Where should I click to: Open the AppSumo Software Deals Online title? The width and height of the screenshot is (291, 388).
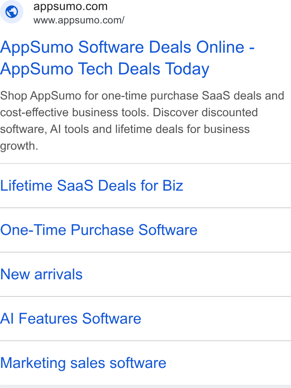coord(127,47)
